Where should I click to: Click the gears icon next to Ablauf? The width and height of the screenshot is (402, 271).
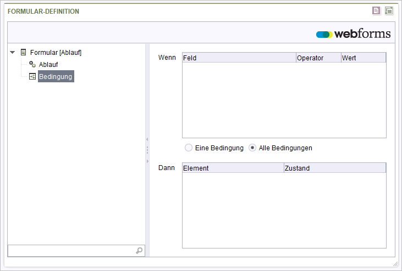point(32,64)
